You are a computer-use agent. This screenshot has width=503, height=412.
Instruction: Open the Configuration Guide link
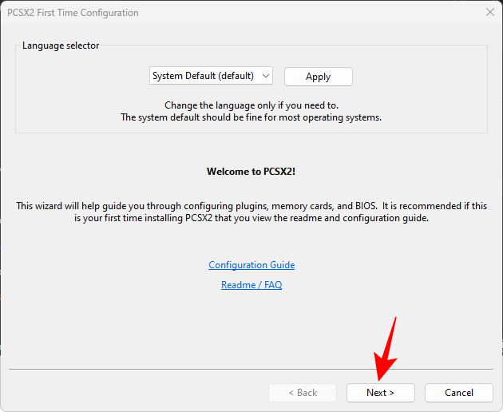click(x=252, y=265)
